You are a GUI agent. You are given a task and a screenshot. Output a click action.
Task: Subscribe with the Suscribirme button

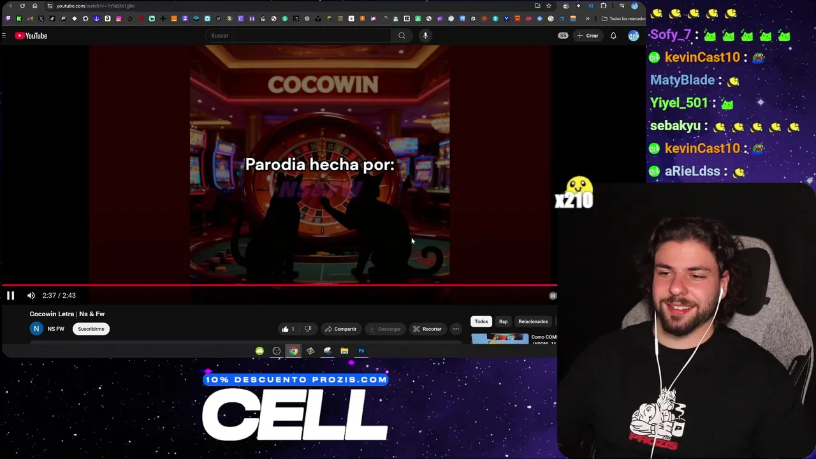91,329
